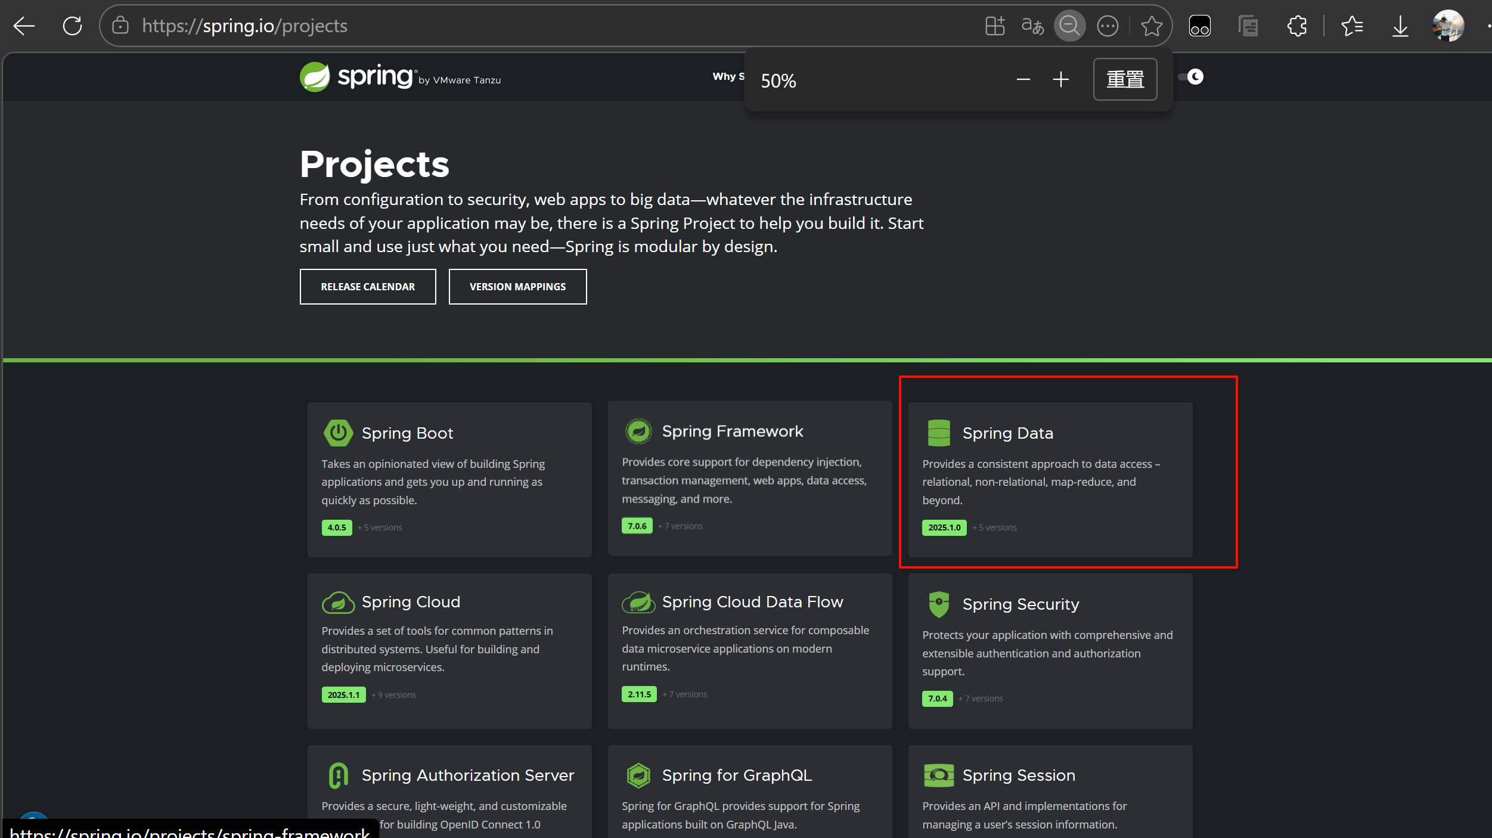Expand Spring Framework's +7 versions
1492x838 pixels.
680,526
